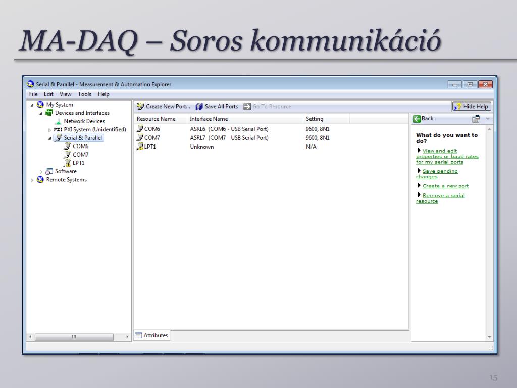Expand the Remote Systems tree node
517x388 pixels.
(32, 180)
